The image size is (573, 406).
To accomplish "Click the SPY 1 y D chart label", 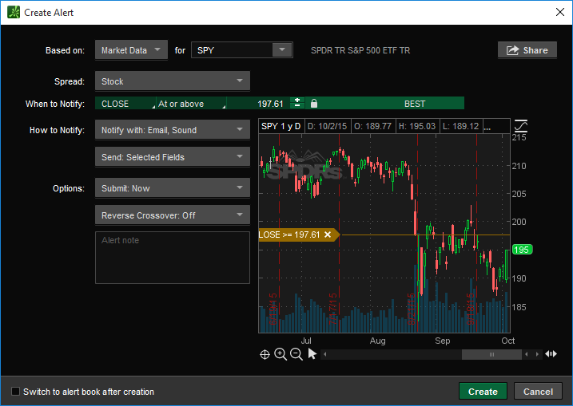I will click(x=281, y=126).
